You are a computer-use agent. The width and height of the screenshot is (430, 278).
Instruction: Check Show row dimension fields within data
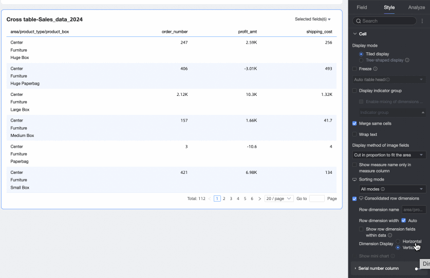point(361,229)
